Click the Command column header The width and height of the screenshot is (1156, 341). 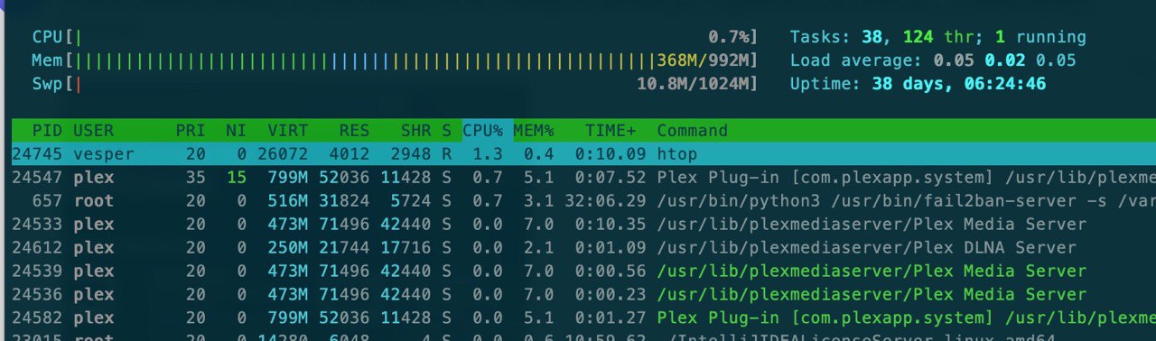692,131
